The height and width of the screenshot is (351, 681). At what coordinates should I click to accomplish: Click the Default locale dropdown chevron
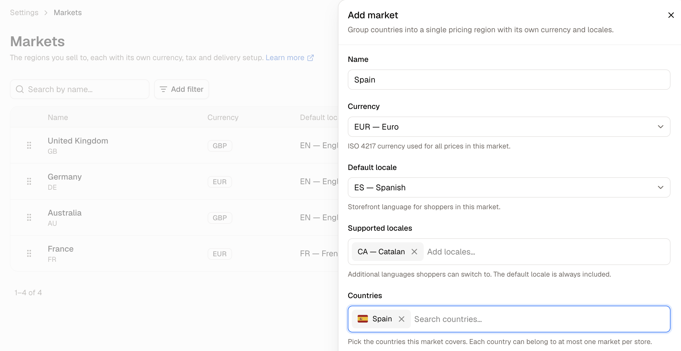(x=660, y=187)
